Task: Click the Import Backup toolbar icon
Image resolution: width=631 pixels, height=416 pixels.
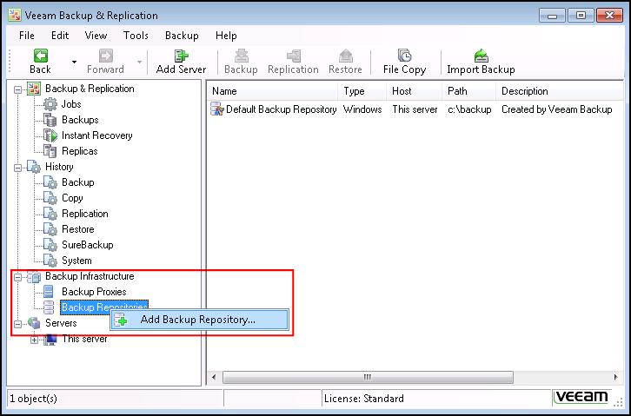Action: pos(481,56)
